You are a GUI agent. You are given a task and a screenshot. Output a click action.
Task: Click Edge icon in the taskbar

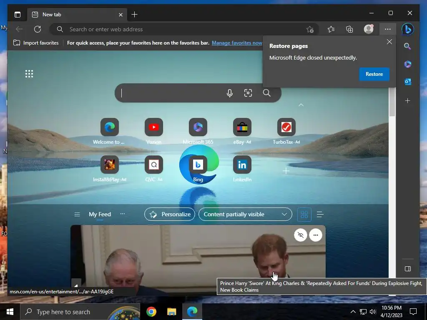pyautogui.click(x=192, y=312)
